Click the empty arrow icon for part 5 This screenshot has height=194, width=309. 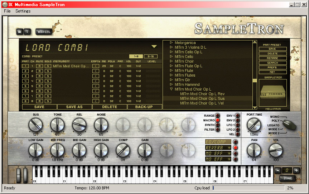[x=96, y=86]
